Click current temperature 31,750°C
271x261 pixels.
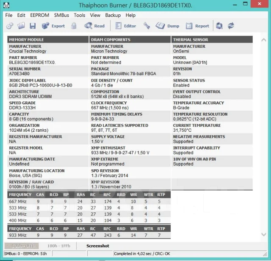[182, 130]
